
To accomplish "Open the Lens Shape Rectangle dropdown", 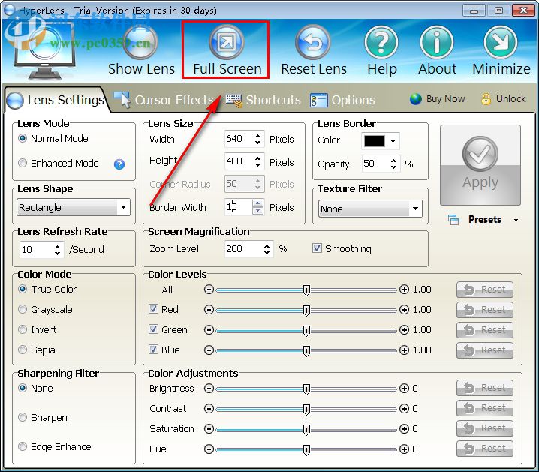I will click(x=74, y=207).
